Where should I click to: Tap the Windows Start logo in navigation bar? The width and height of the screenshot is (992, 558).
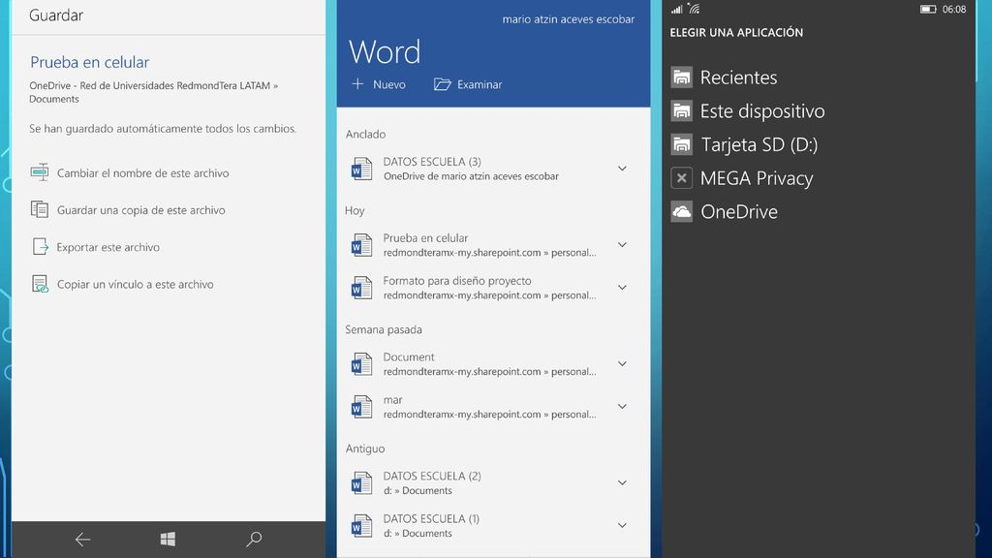pyautogui.click(x=168, y=539)
